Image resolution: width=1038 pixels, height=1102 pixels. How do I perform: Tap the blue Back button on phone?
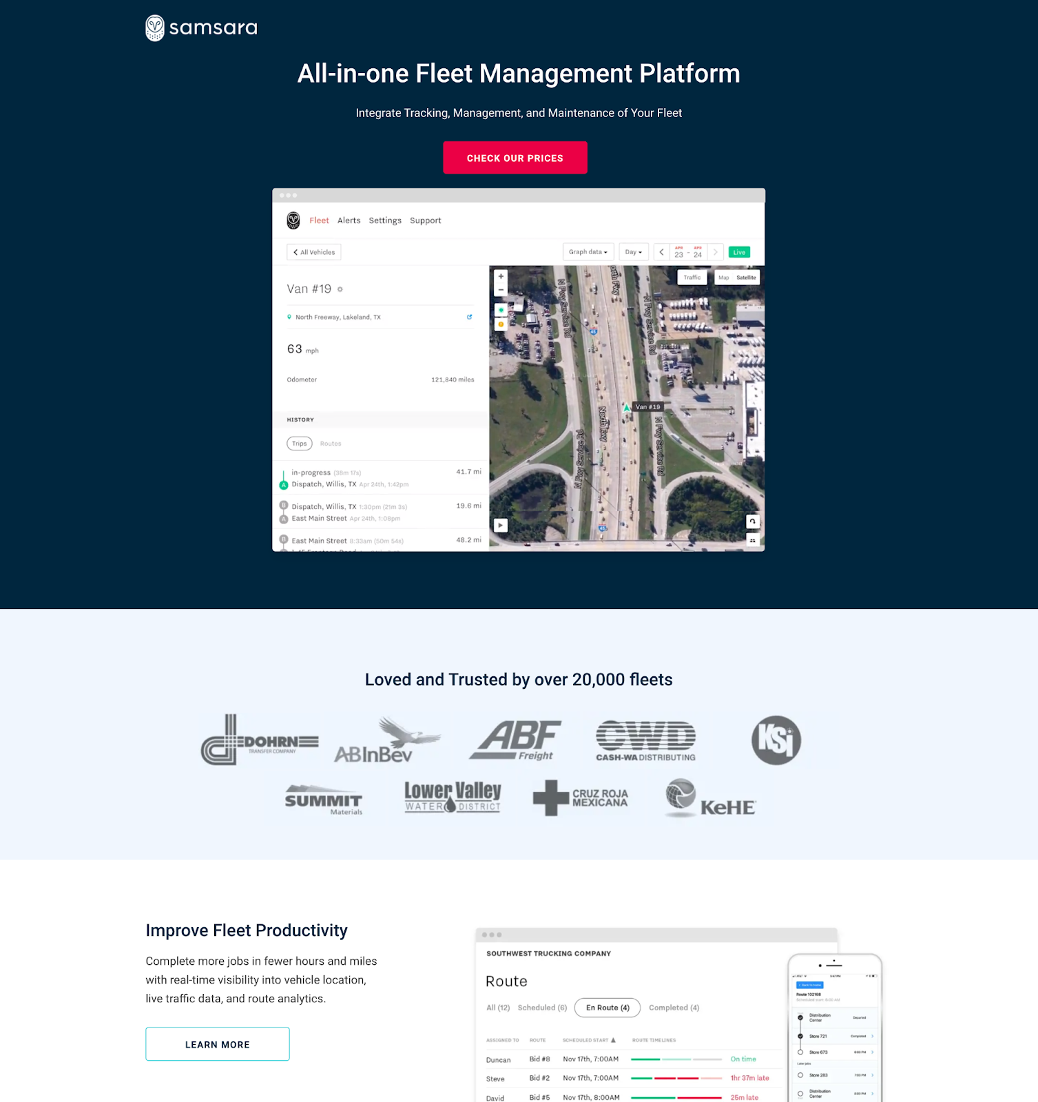point(810,985)
